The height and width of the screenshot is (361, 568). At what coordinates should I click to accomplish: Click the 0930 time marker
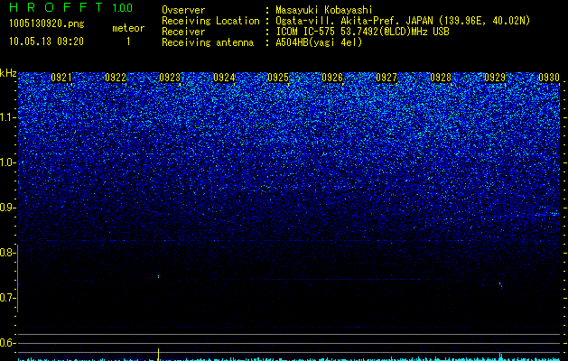(549, 78)
